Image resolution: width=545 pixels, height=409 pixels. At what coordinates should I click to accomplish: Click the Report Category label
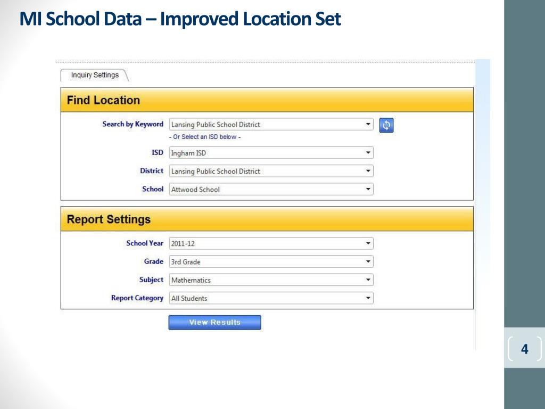[137, 298]
